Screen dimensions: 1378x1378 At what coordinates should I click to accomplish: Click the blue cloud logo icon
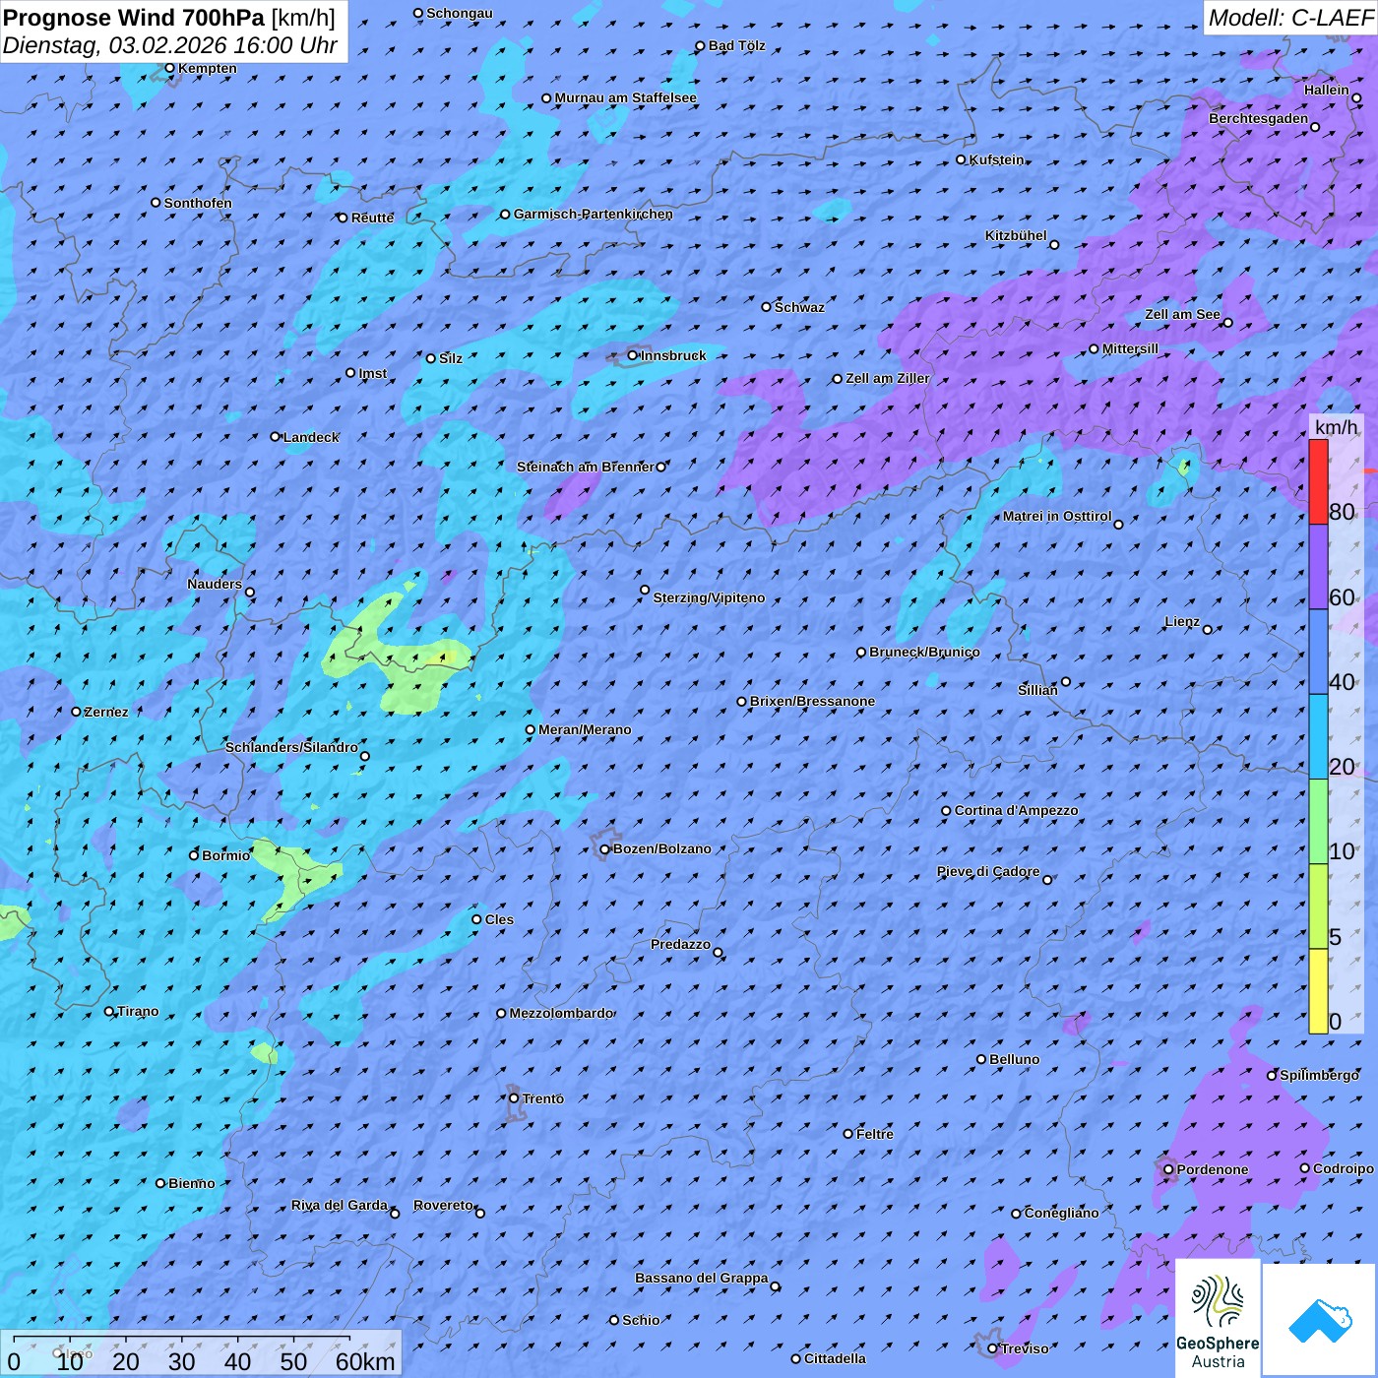1319,1320
